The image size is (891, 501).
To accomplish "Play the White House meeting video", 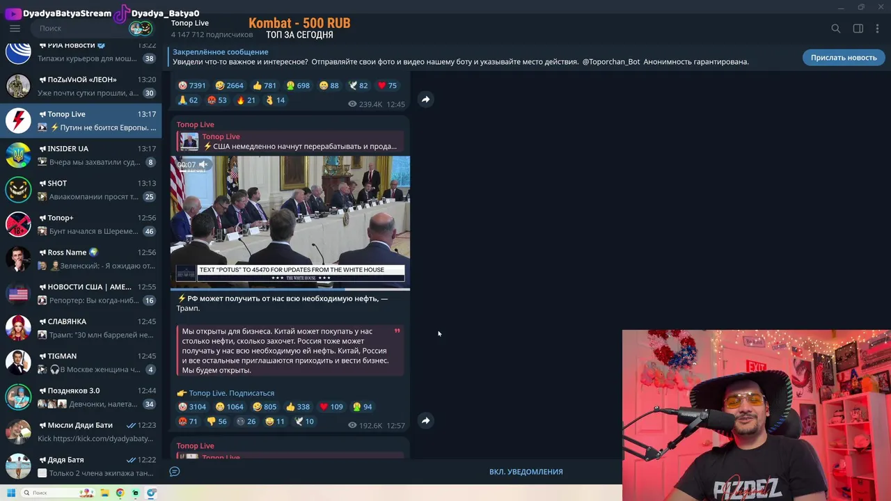I will click(x=290, y=222).
